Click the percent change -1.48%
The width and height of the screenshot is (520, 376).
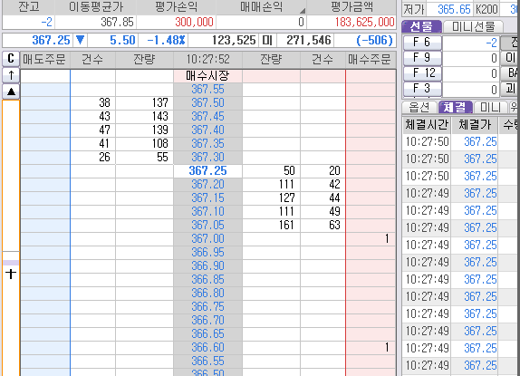tap(166, 40)
